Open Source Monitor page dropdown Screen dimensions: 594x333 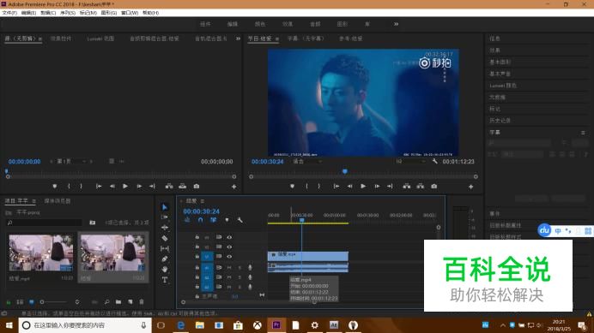click(x=71, y=162)
